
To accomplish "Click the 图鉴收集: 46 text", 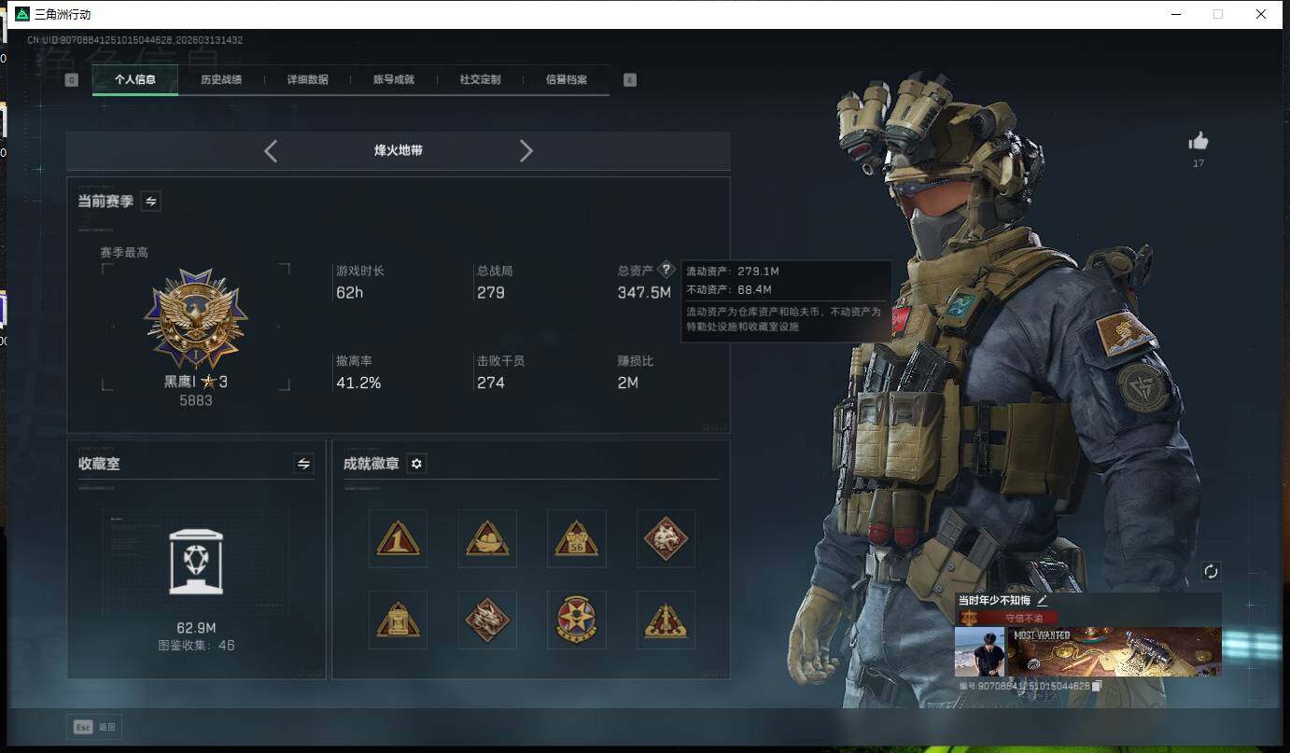I will pos(196,645).
